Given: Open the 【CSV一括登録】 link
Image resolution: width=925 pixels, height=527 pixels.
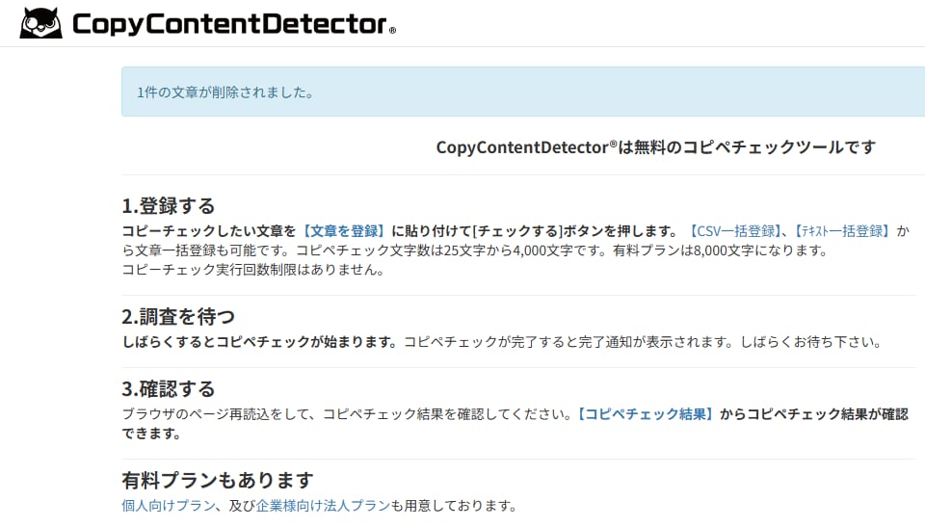Looking at the screenshot, I should tap(735, 231).
